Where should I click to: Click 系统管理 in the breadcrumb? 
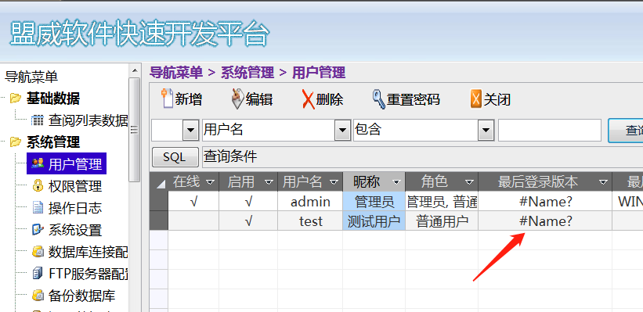(x=247, y=73)
